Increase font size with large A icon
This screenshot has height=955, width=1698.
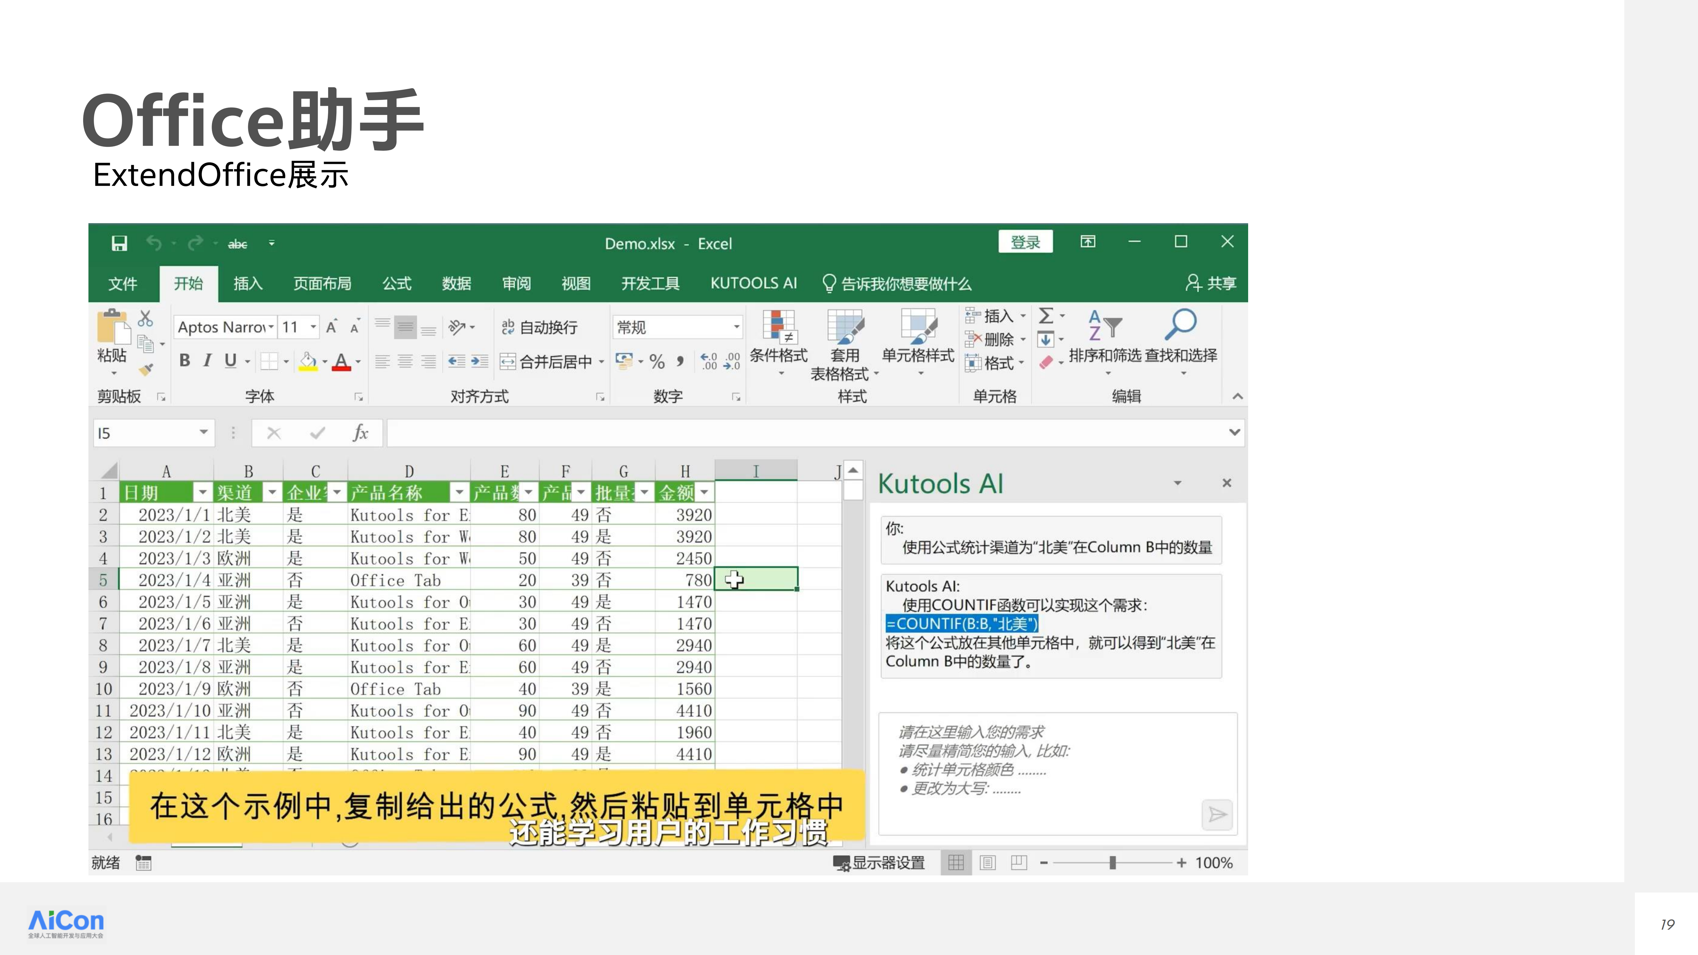(x=332, y=327)
